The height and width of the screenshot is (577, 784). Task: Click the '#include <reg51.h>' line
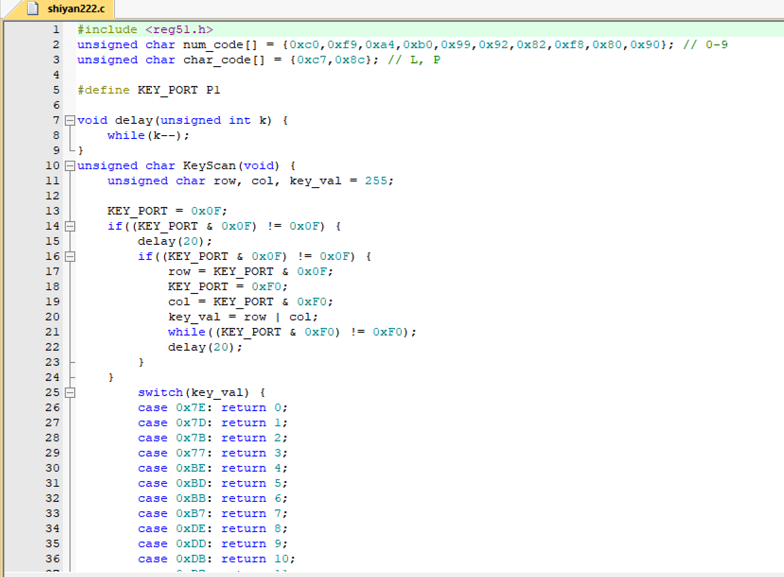coord(145,29)
